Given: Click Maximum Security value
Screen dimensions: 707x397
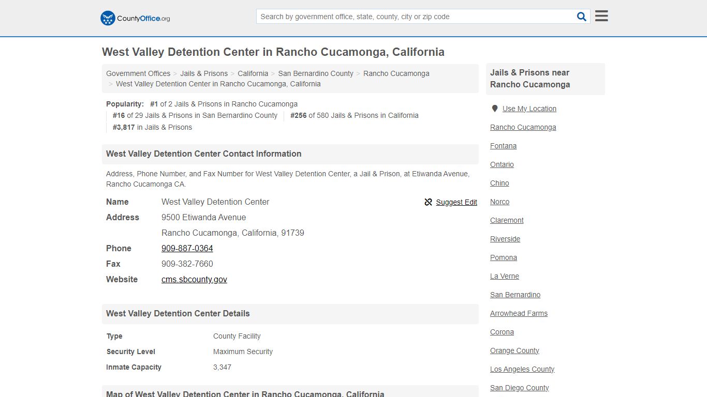Looking at the screenshot, I should point(243,352).
